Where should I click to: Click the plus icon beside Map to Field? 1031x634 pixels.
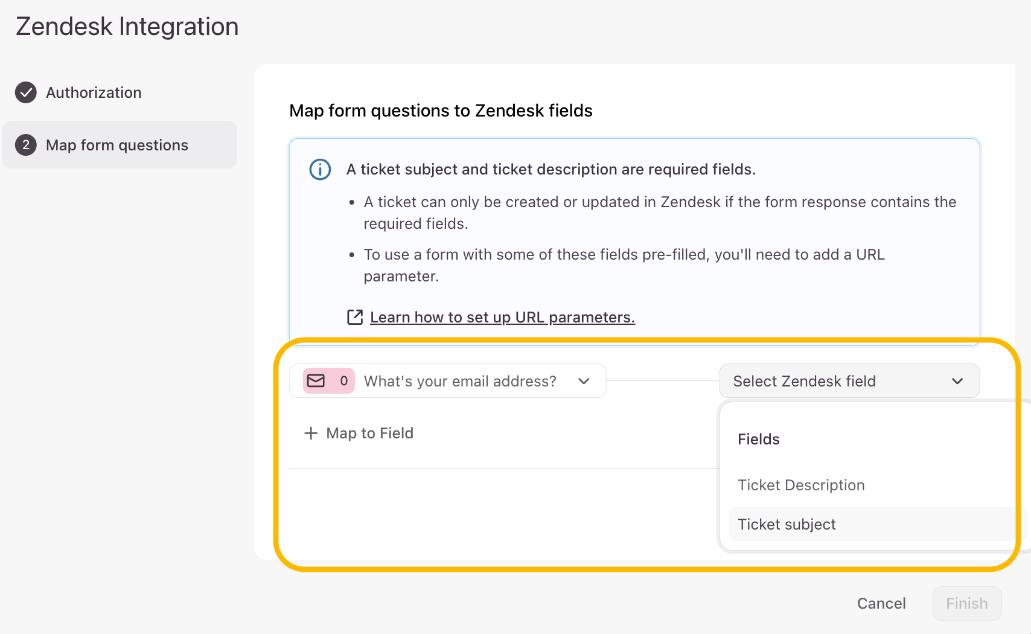[x=311, y=433]
